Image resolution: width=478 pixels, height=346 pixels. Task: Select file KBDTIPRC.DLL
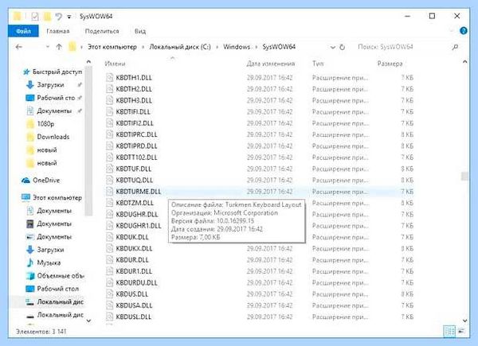[x=136, y=134]
